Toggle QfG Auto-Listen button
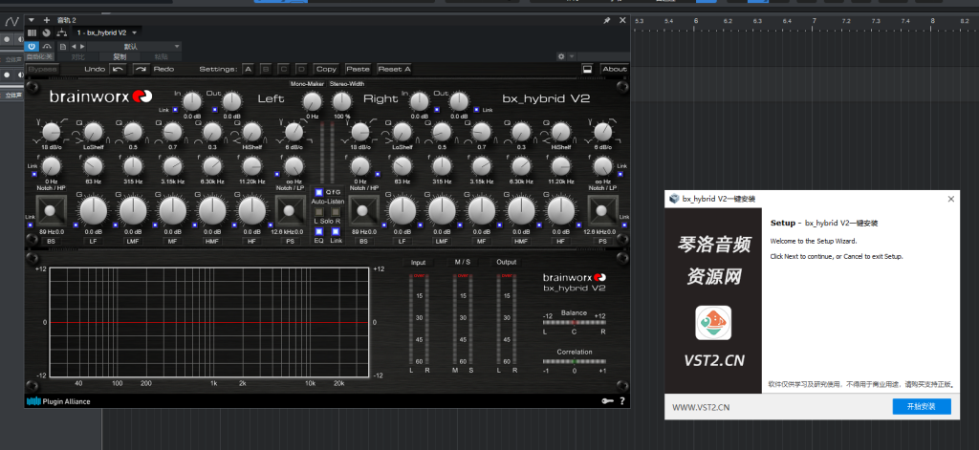The width and height of the screenshot is (979, 450). pyautogui.click(x=319, y=192)
